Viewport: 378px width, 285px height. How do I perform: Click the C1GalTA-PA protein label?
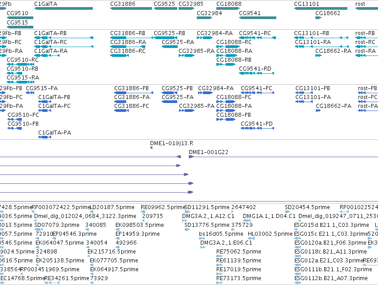click(x=55, y=132)
